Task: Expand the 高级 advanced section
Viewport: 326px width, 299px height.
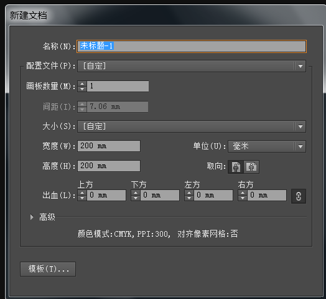Action: [x=32, y=217]
